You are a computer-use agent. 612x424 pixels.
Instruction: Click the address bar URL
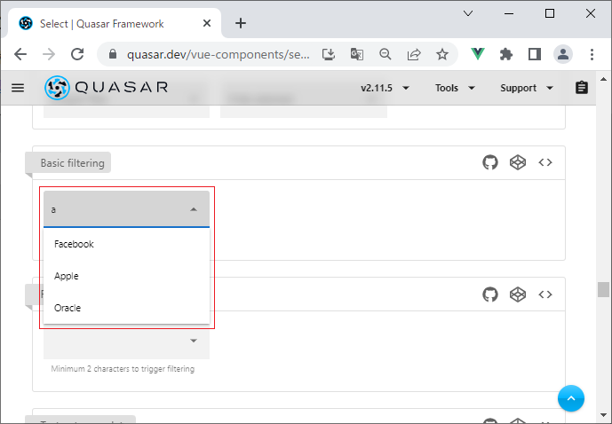(x=219, y=54)
